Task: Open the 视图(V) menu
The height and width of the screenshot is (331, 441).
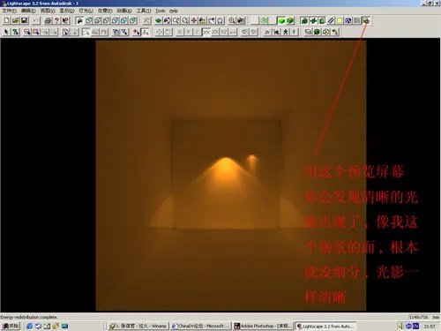Action: (x=48, y=11)
